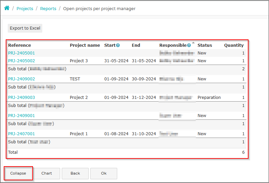Viewport: 269px width, 183px height.
Task: Collapse the report groups
Action: tap(18, 173)
